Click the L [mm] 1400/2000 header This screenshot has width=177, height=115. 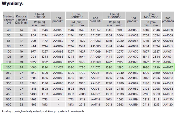click(152, 15)
